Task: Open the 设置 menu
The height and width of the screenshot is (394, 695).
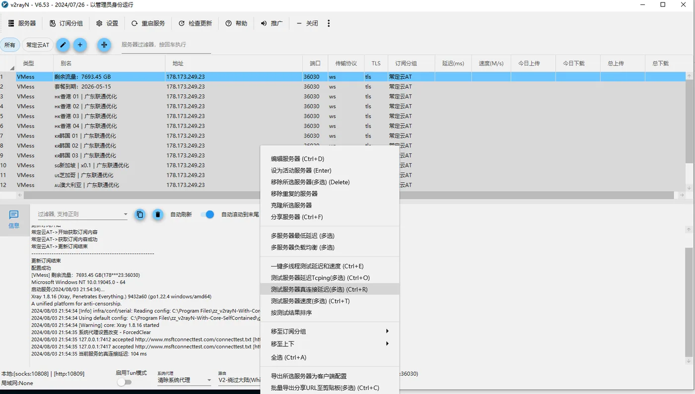Action: click(107, 23)
